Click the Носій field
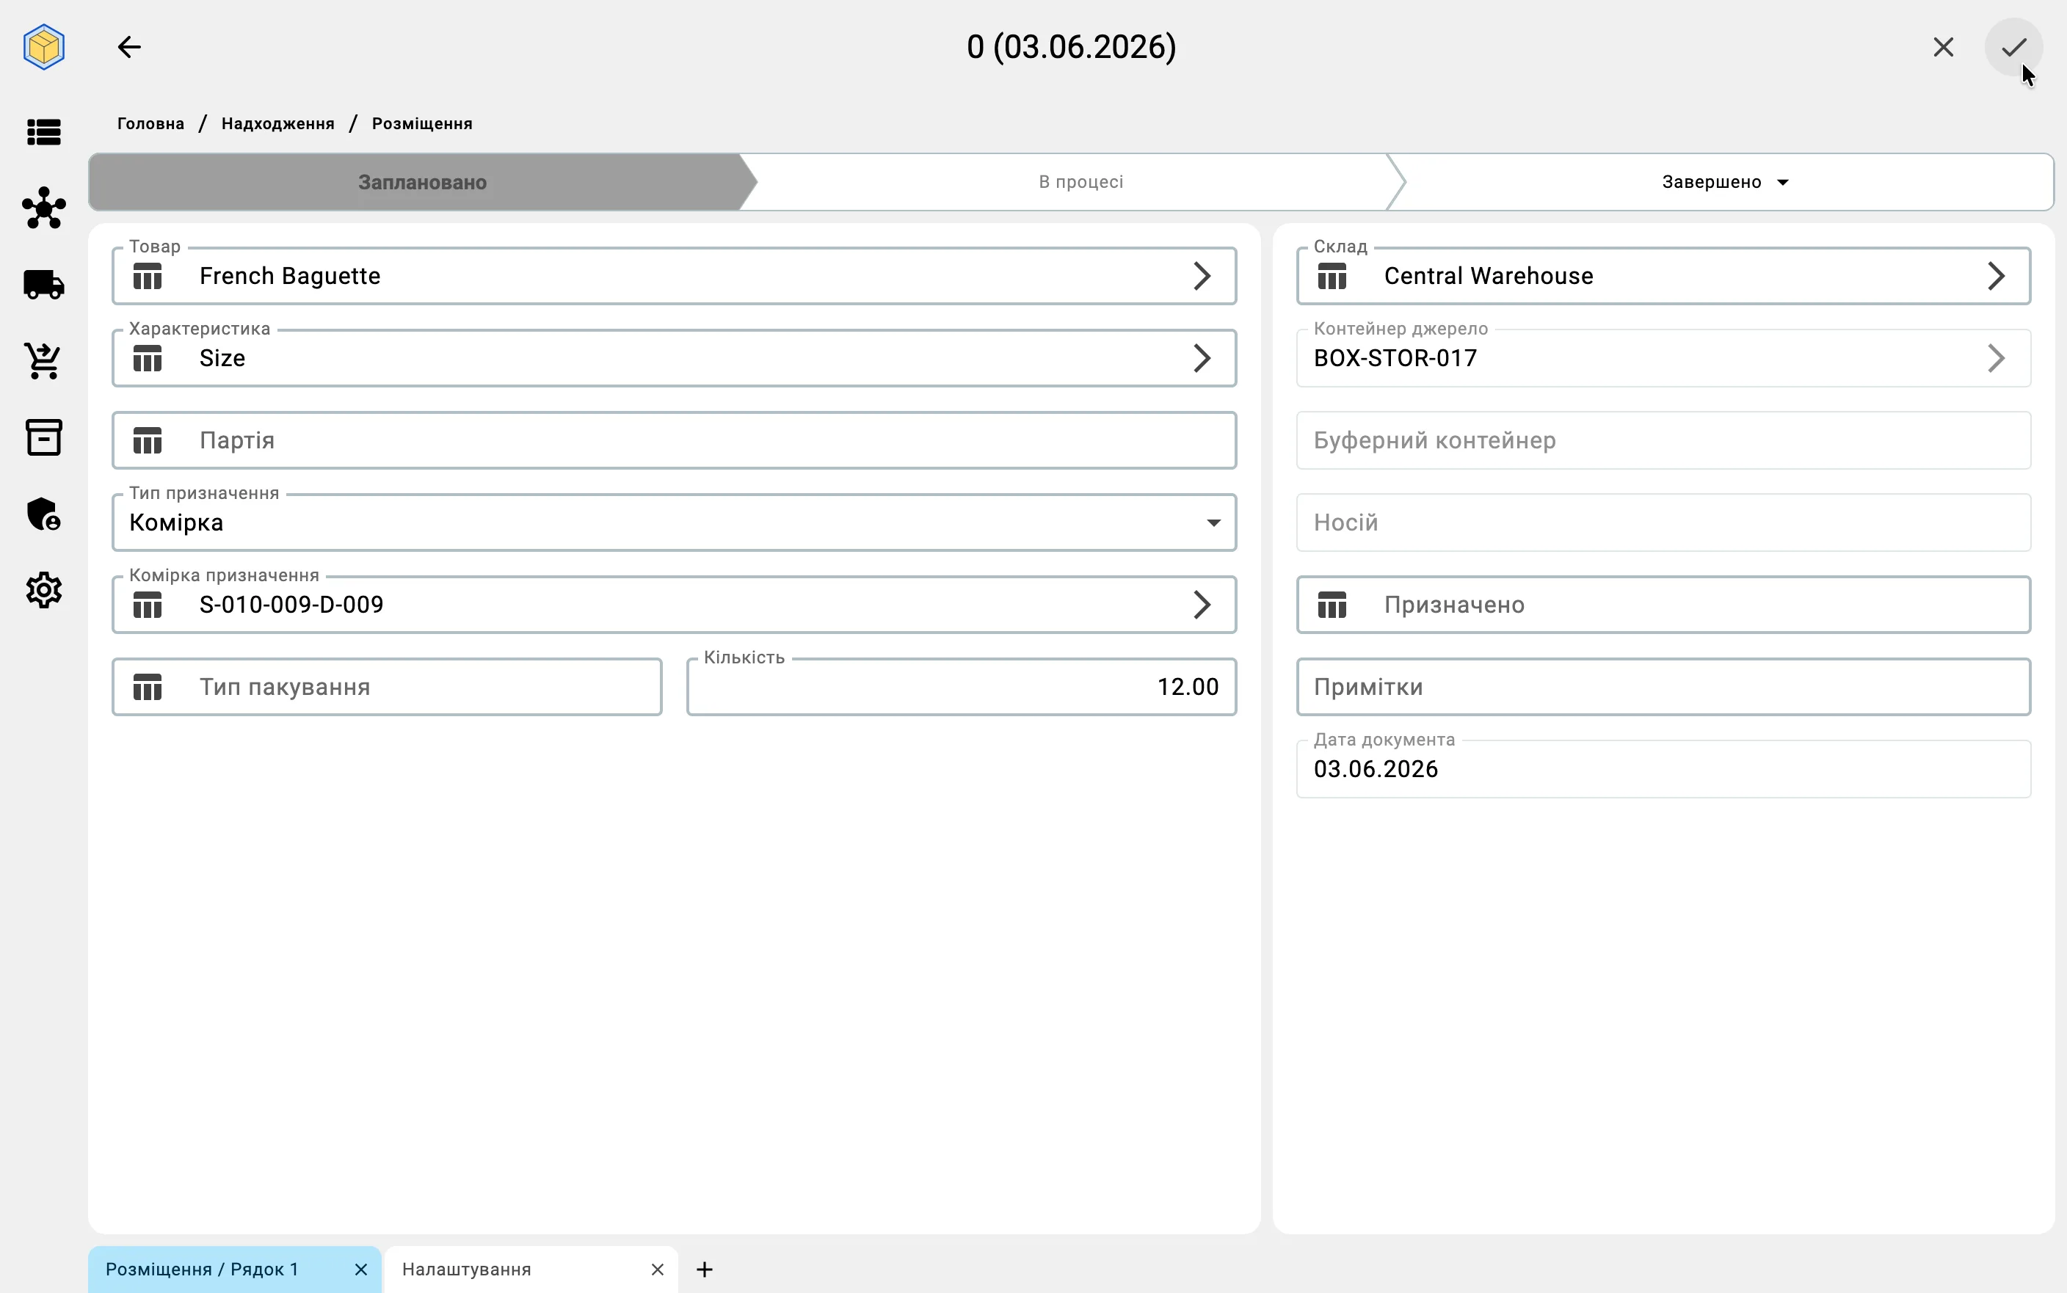This screenshot has height=1293, width=2067. [x=1663, y=522]
